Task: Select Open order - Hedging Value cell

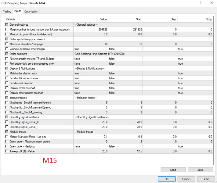Action: (x=91, y=146)
